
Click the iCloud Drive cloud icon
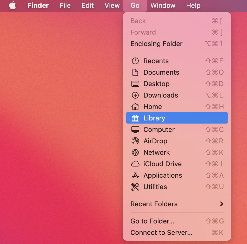coord(135,164)
